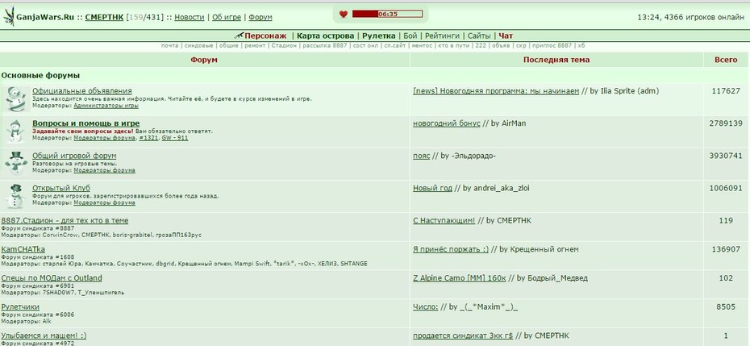
Task: Click snowman icon of Общий игровой форум
Action: tap(16, 163)
